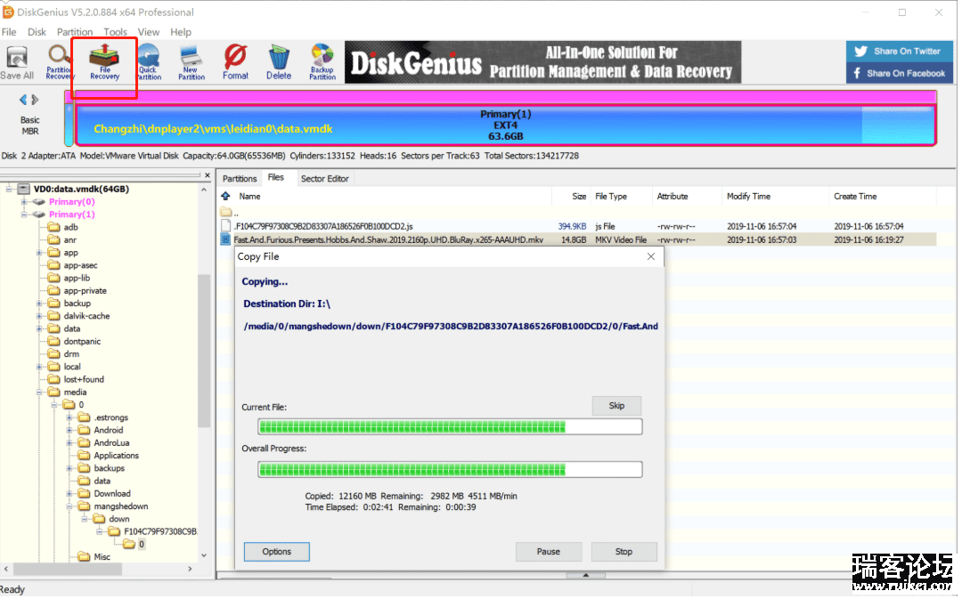Collapse the Primary(1) partition node
The height and width of the screenshot is (599, 962).
click(x=24, y=215)
